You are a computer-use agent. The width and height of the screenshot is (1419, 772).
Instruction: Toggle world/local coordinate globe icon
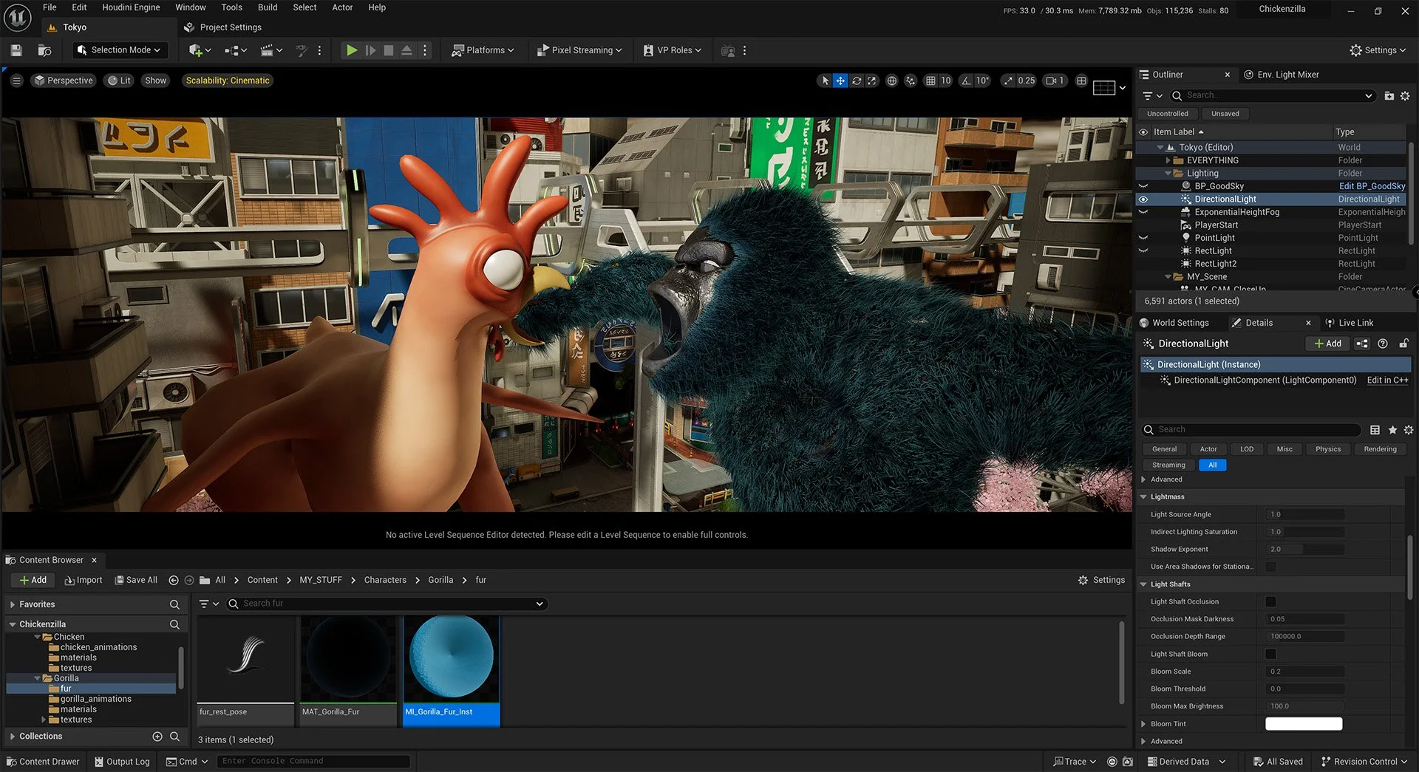tap(892, 81)
